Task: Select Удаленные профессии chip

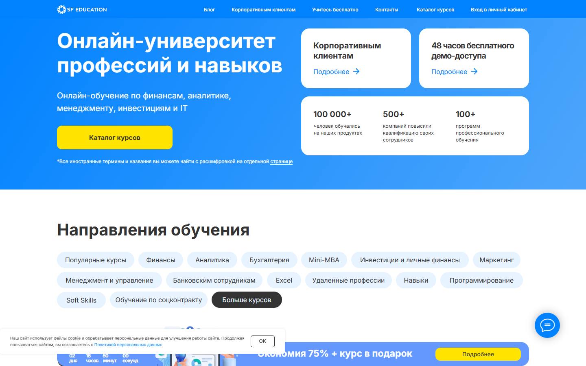Action: pos(348,280)
